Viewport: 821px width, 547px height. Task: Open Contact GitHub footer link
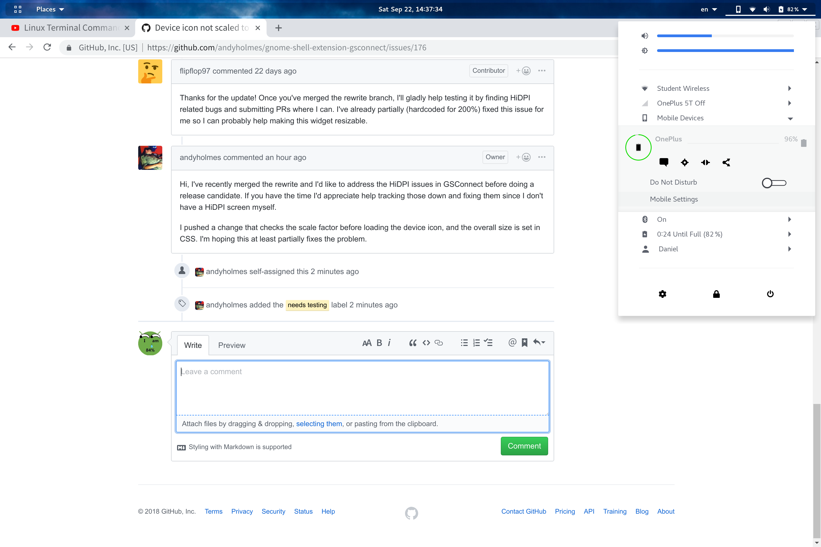click(x=524, y=511)
